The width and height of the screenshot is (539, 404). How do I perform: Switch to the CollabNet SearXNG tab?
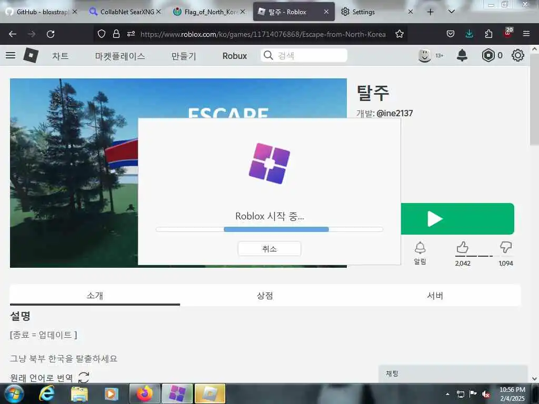coord(125,12)
